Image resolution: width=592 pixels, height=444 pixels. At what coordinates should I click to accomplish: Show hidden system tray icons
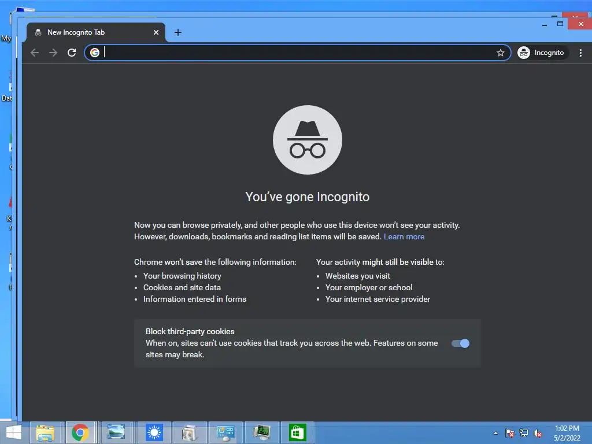point(495,433)
